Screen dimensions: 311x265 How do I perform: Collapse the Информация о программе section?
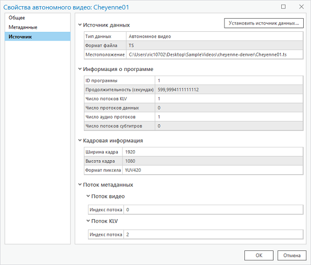click(x=80, y=69)
